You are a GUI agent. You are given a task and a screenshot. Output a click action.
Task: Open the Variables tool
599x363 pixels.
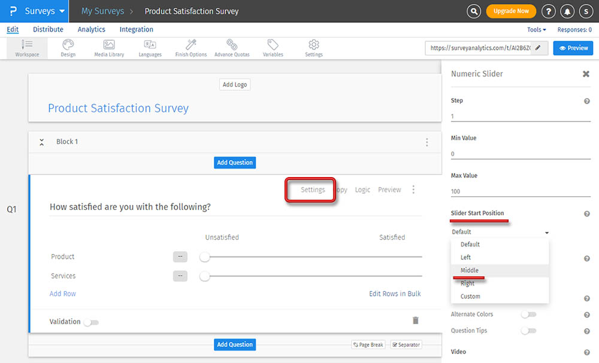coord(273,48)
